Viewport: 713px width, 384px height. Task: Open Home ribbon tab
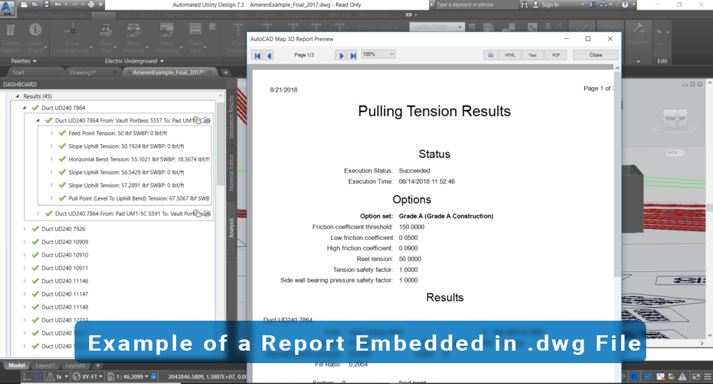pos(31,15)
